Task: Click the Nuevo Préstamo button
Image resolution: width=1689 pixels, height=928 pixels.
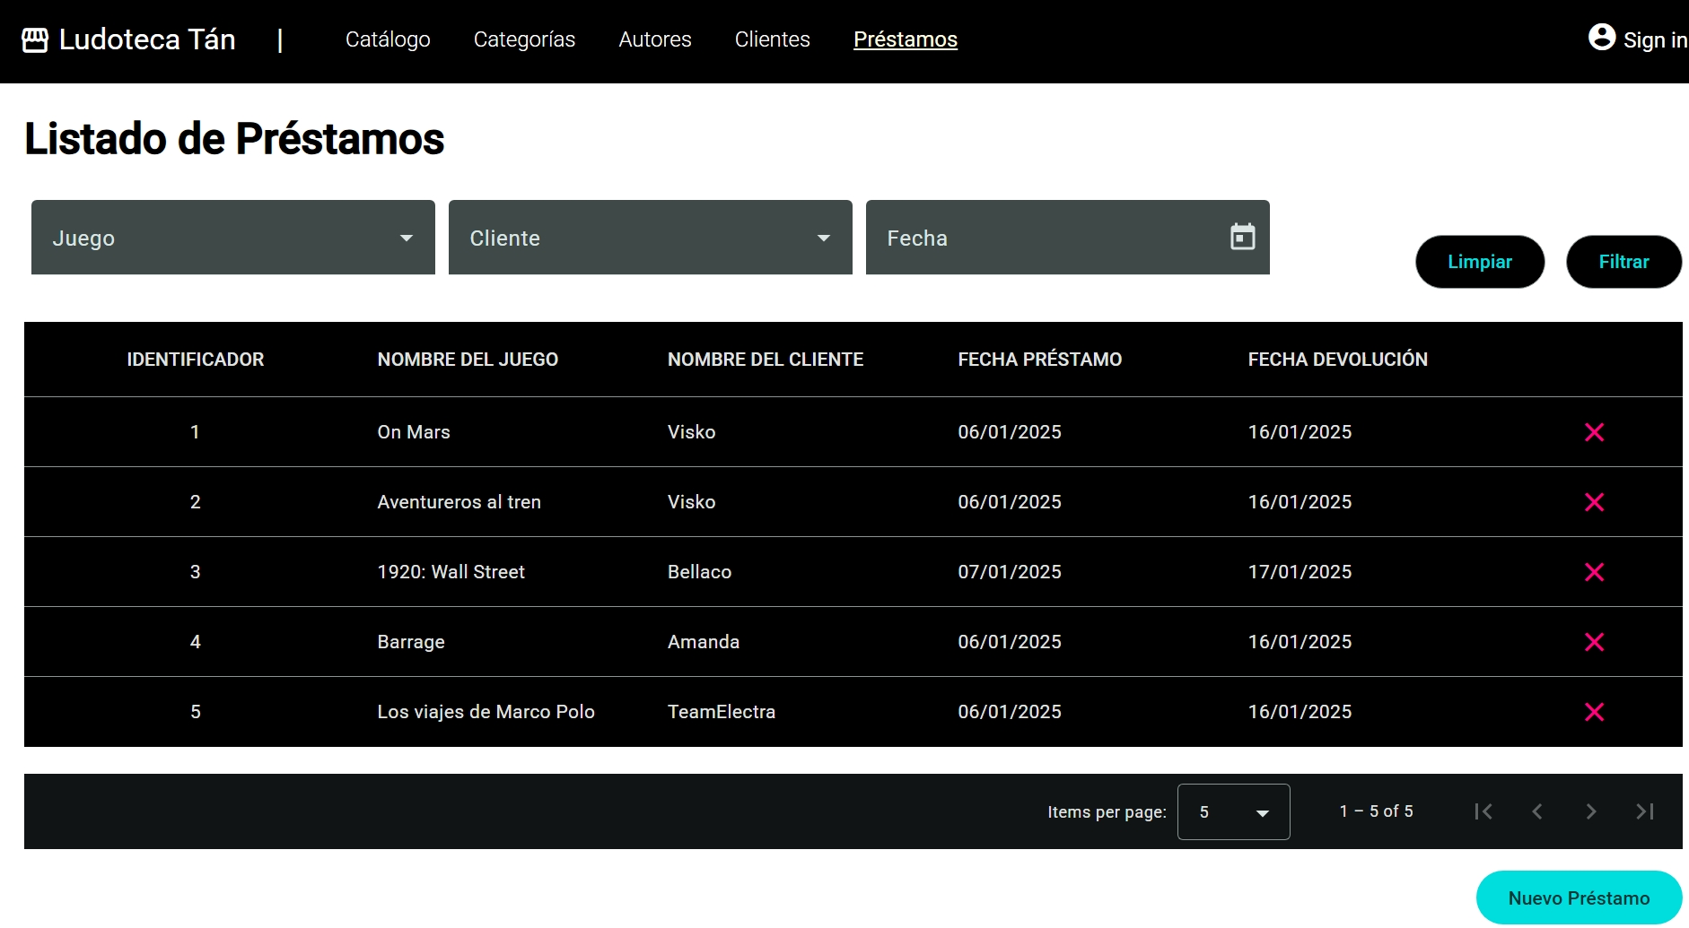Action: (1578, 898)
